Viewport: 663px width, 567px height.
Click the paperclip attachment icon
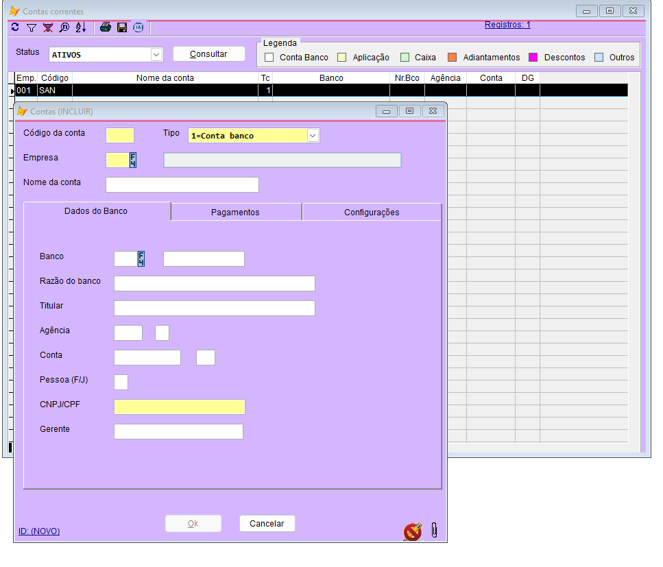click(434, 530)
